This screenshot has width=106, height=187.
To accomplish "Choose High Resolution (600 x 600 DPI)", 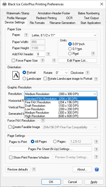I will pyautogui.click(x=61, y=116).
